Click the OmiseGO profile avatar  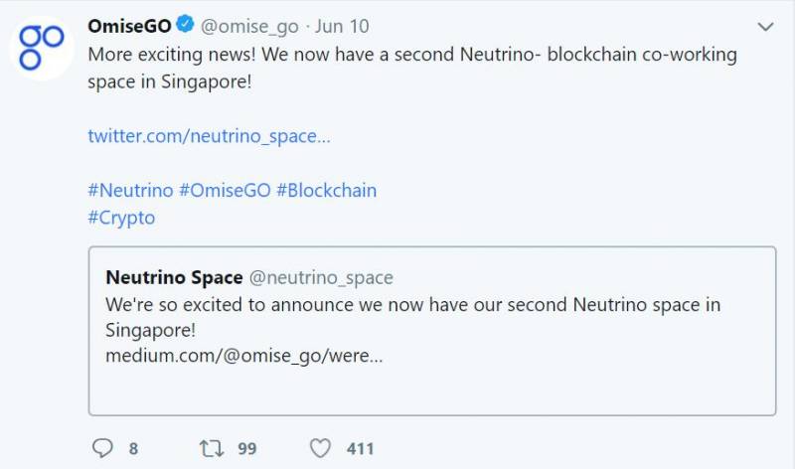pyautogui.click(x=41, y=47)
